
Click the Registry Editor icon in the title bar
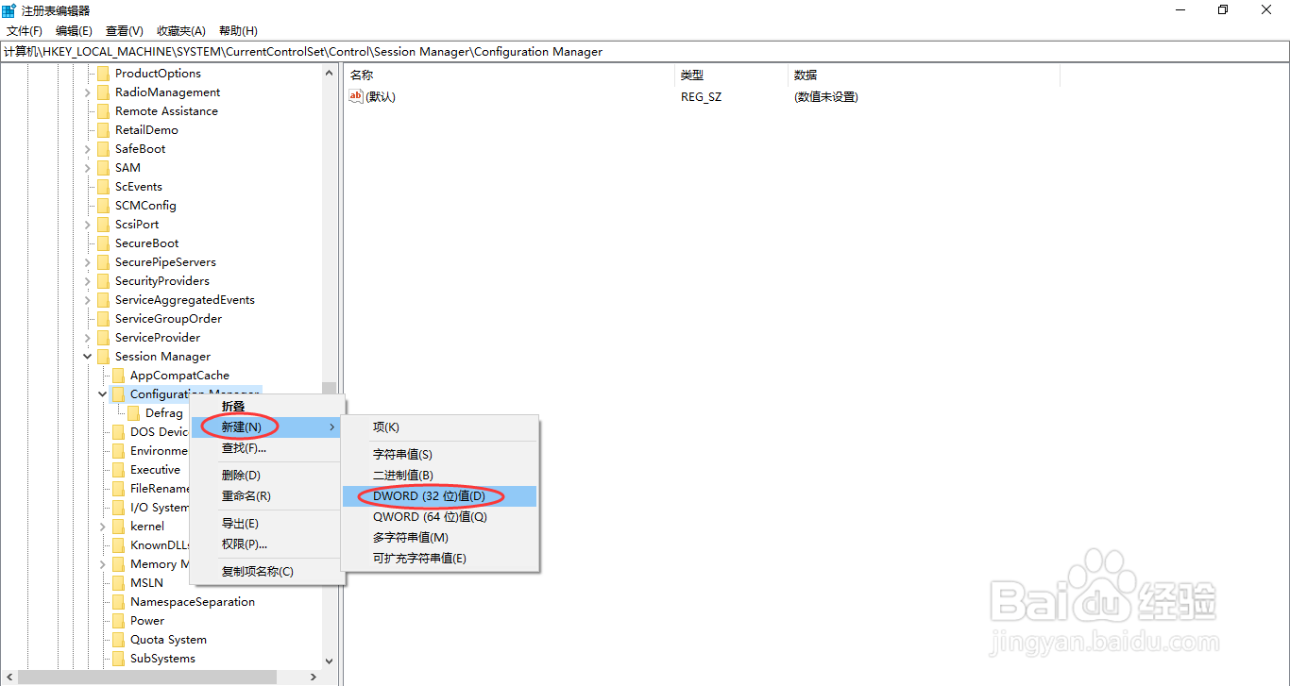tap(10, 9)
